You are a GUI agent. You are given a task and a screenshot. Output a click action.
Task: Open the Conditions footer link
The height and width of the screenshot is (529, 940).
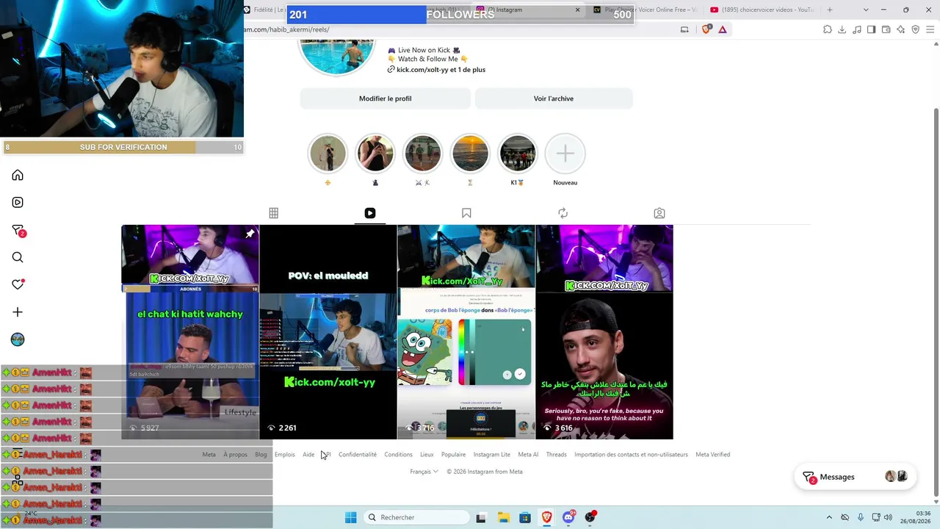tap(398, 455)
